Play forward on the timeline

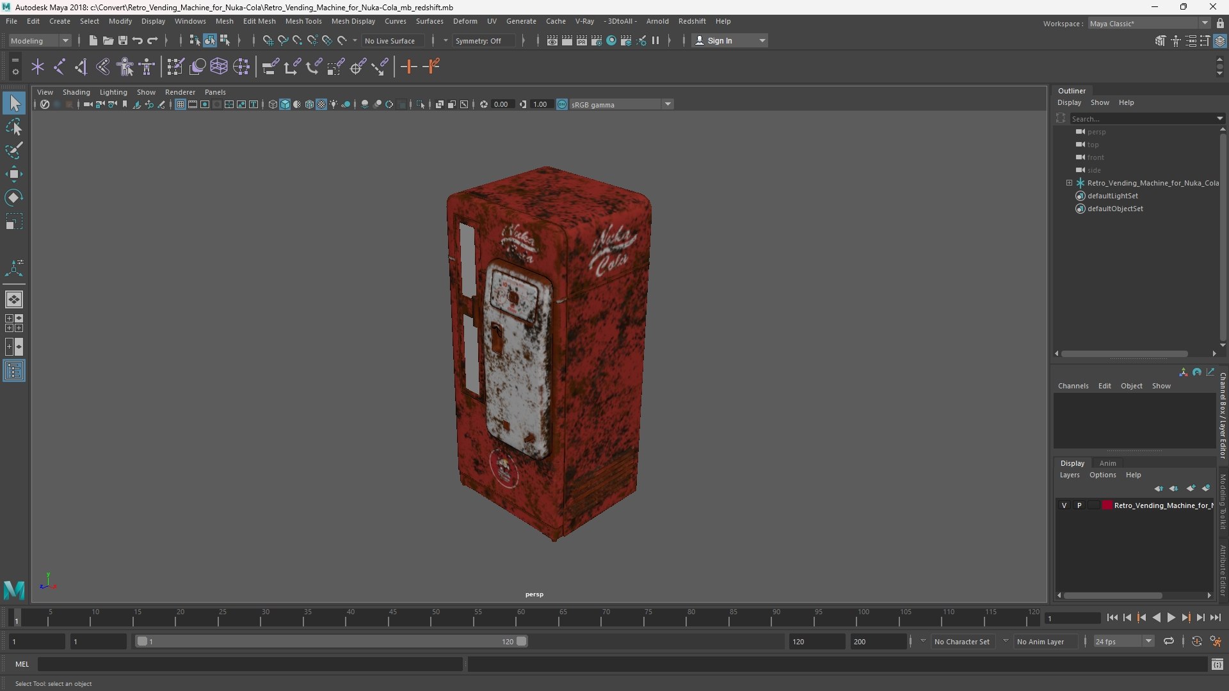pyautogui.click(x=1171, y=617)
